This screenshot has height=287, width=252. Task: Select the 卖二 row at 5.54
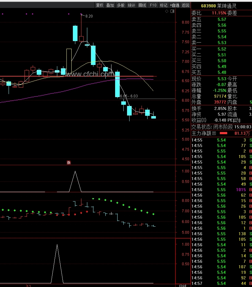coord(221,37)
